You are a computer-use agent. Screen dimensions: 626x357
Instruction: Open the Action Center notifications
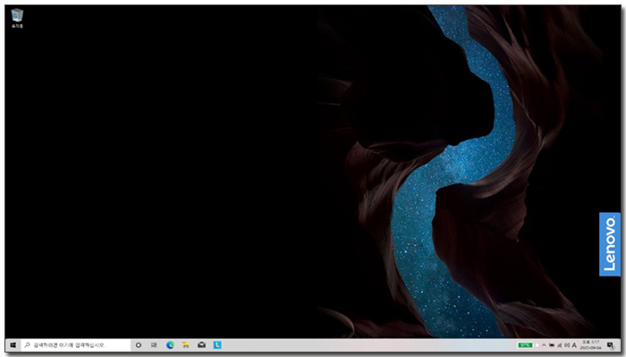point(610,345)
